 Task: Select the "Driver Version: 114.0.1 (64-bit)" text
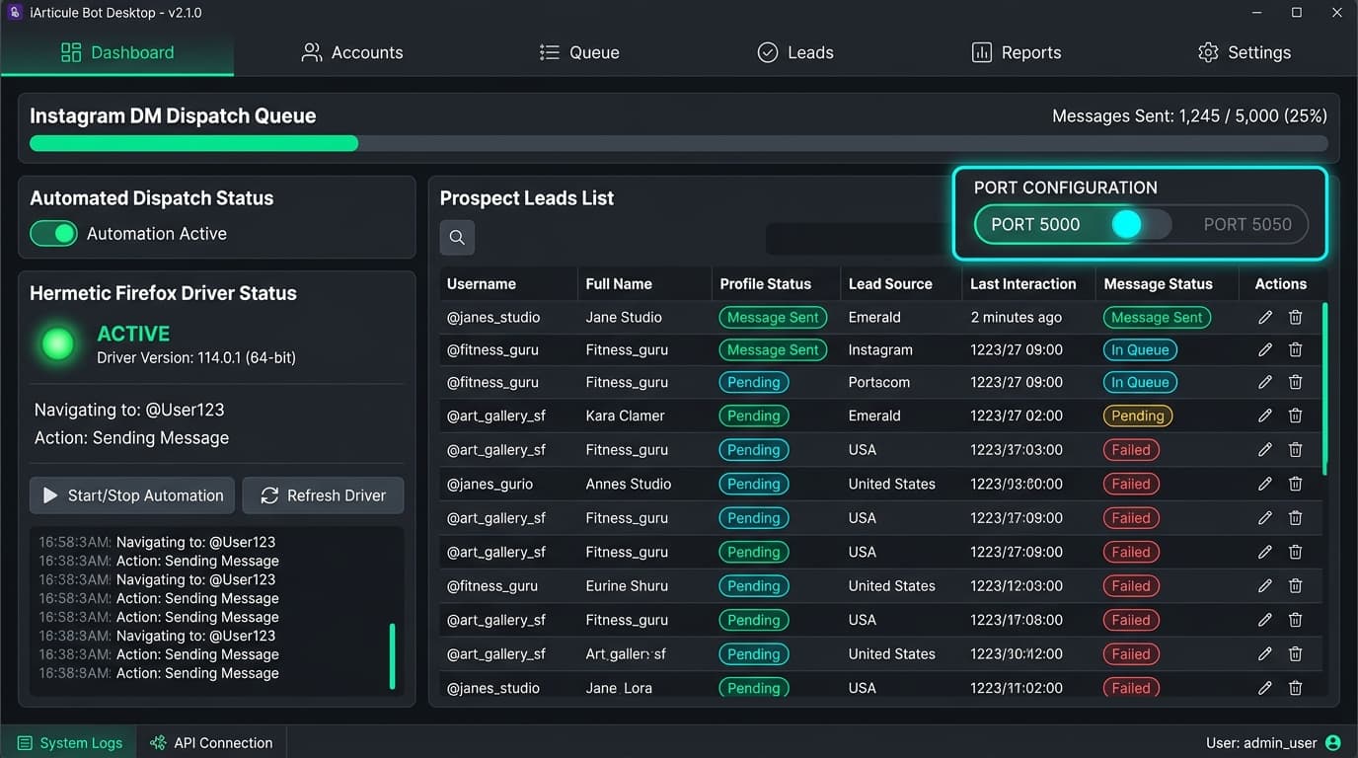point(196,357)
